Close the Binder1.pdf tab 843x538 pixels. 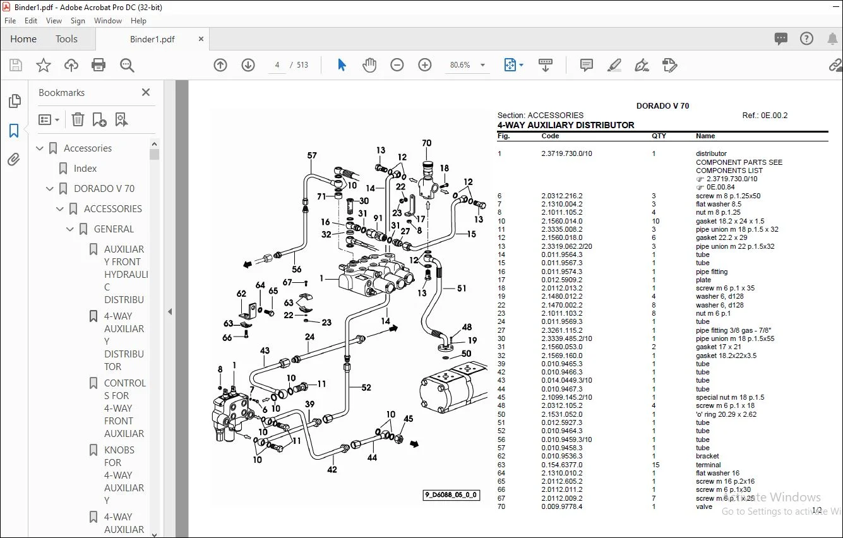point(201,39)
